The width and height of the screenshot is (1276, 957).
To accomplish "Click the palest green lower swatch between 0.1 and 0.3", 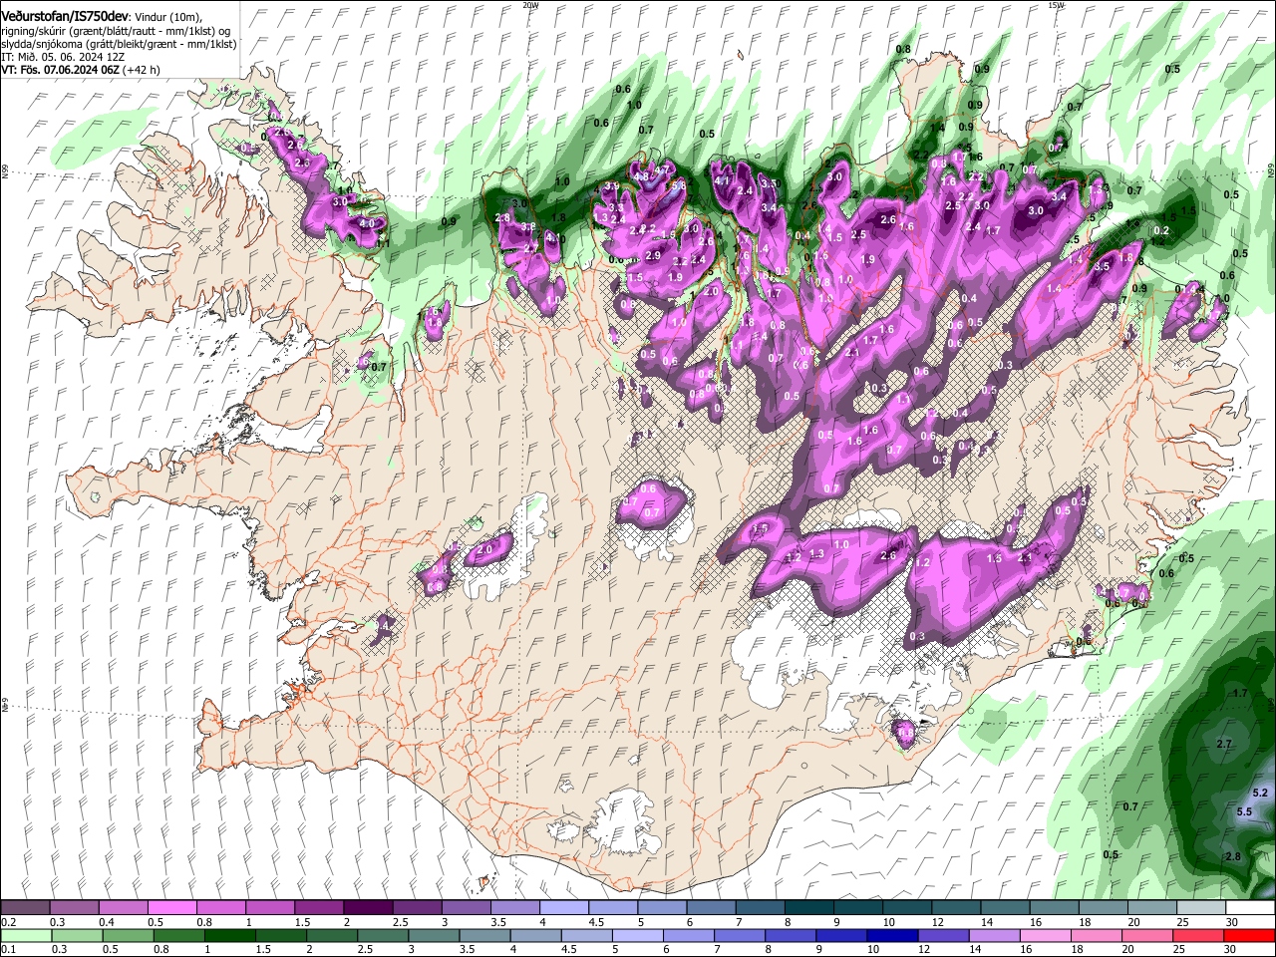I will point(25,936).
